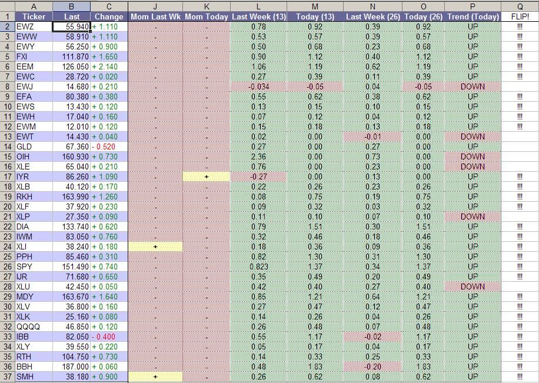Select column A header
This screenshot has height=383, width=539.
point(34,6)
